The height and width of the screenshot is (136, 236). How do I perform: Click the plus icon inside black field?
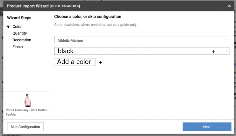pos(213,52)
